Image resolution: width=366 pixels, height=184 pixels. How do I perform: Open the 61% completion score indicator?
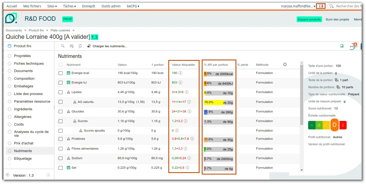(x=352, y=46)
